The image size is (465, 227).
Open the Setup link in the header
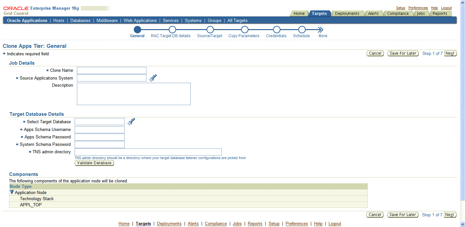point(401,8)
